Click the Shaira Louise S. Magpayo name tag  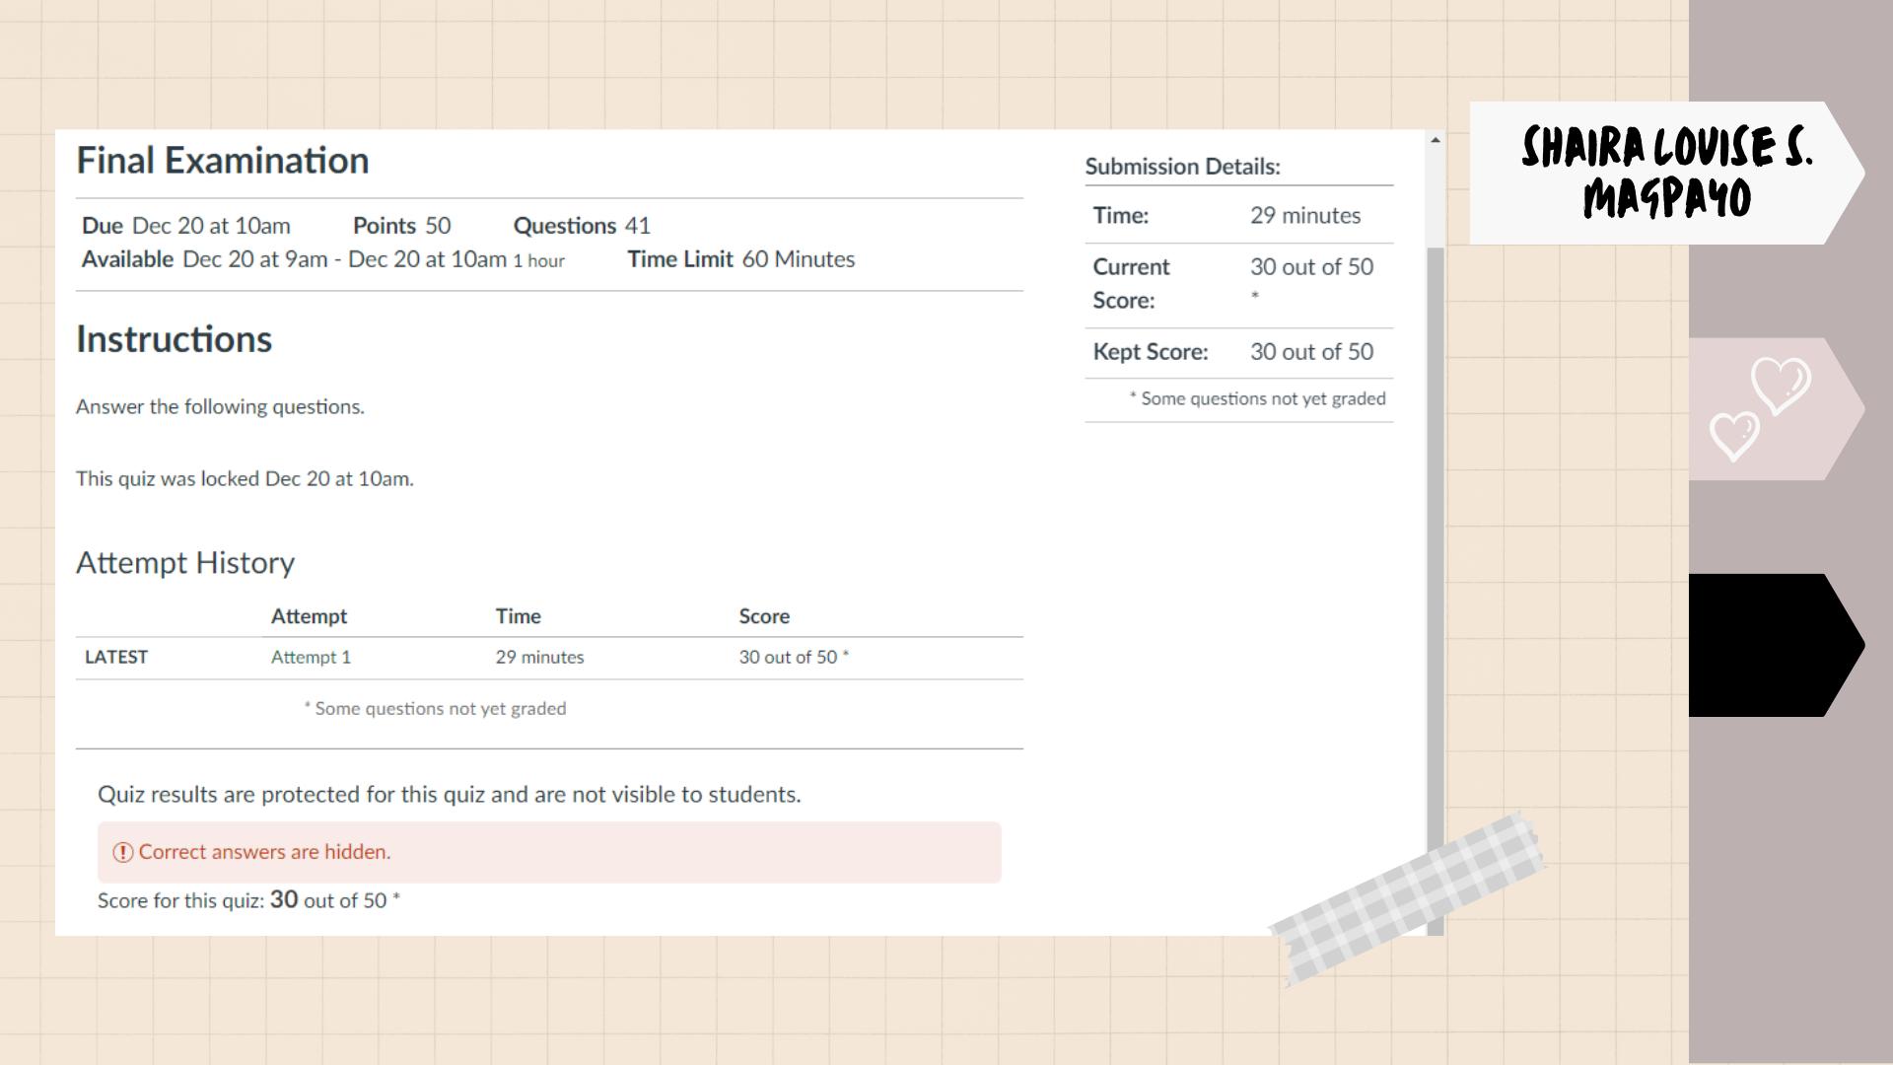[x=1666, y=173]
